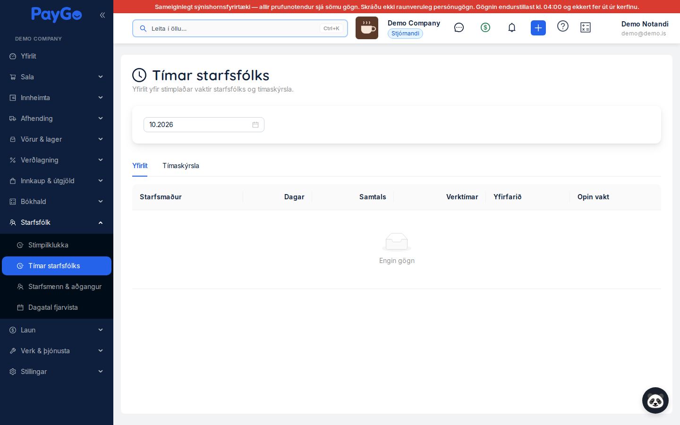Go to Dagatal fjarvista
Screen dimensions: 680x425
57,307
